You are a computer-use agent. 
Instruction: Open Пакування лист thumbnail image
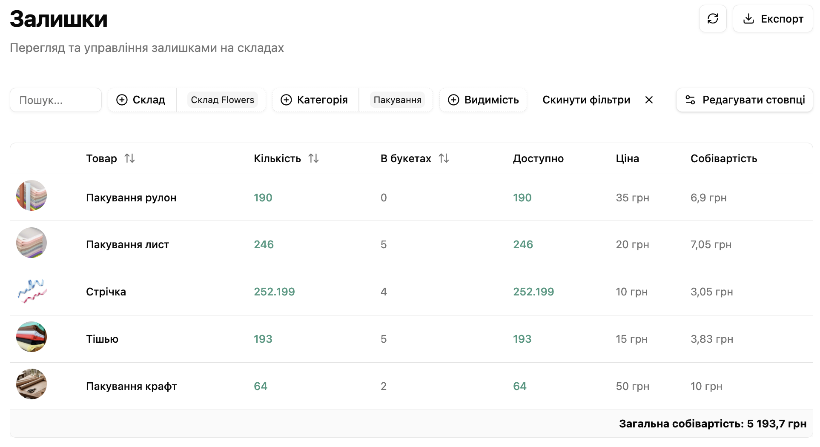[32, 243]
